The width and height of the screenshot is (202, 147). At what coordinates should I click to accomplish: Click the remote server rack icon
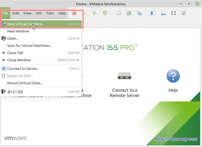[x=124, y=76]
